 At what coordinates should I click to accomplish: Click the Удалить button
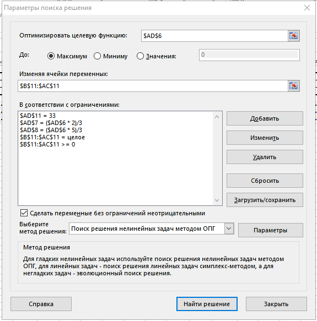pyautogui.click(x=265, y=157)
